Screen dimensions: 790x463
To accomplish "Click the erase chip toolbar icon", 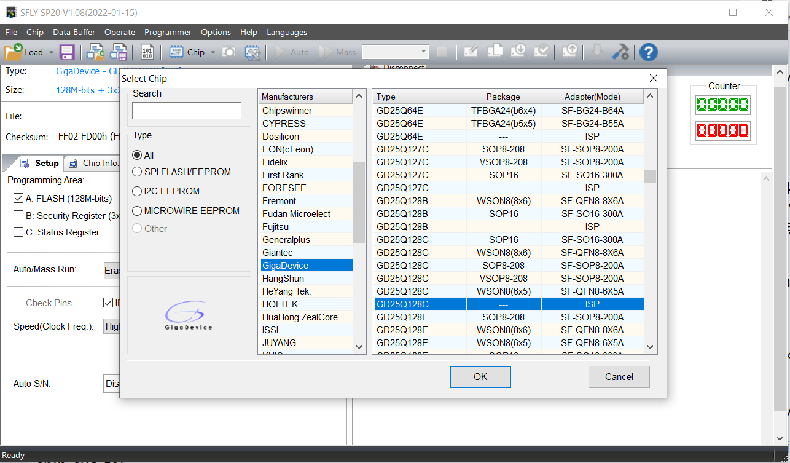I will pos(471,52).
